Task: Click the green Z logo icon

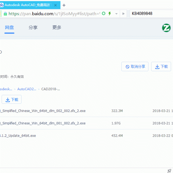Action: [166, 28]
